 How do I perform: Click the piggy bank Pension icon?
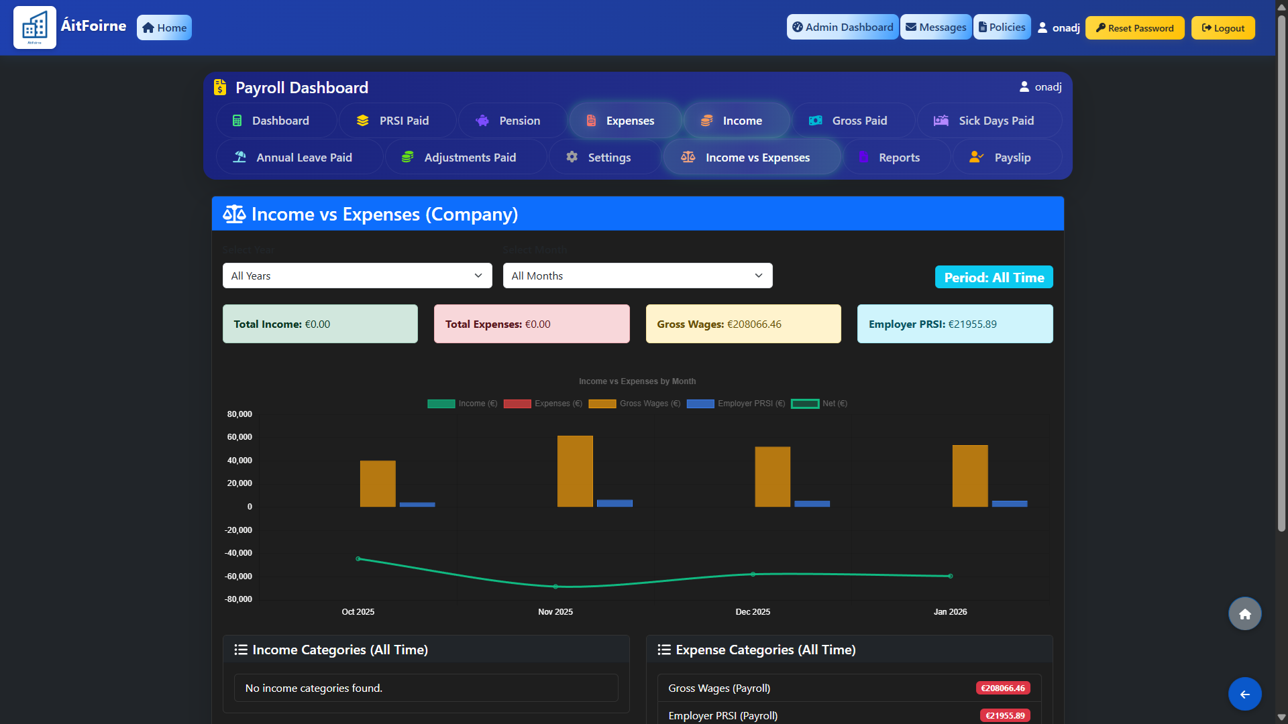482,121
